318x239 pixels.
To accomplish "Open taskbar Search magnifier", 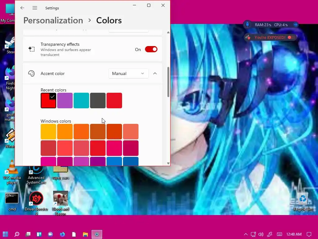I will click(x=17, y=234).
